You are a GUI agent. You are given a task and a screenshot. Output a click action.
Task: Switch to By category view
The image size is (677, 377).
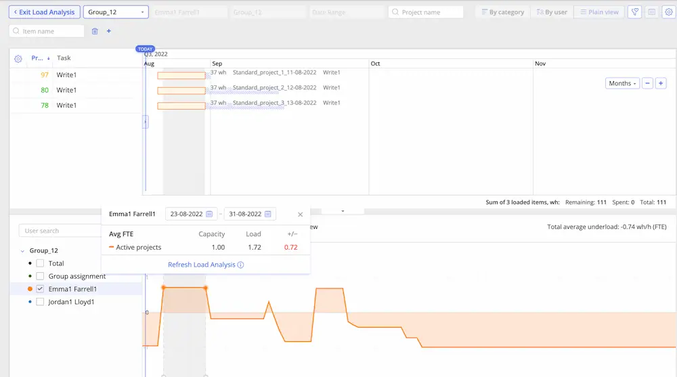pyautogui.click(x=502, y=12)
